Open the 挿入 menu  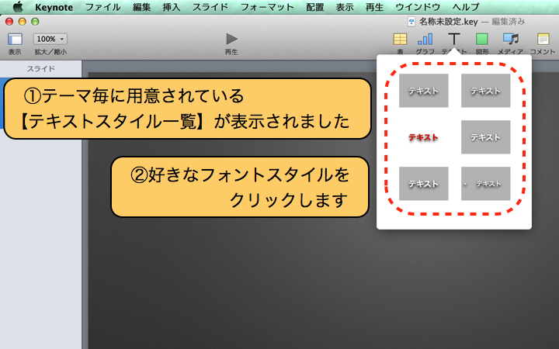coord(172,7)
